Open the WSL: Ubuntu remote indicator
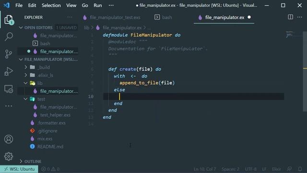Screen dimensions: 307x173 pos(19,169)
